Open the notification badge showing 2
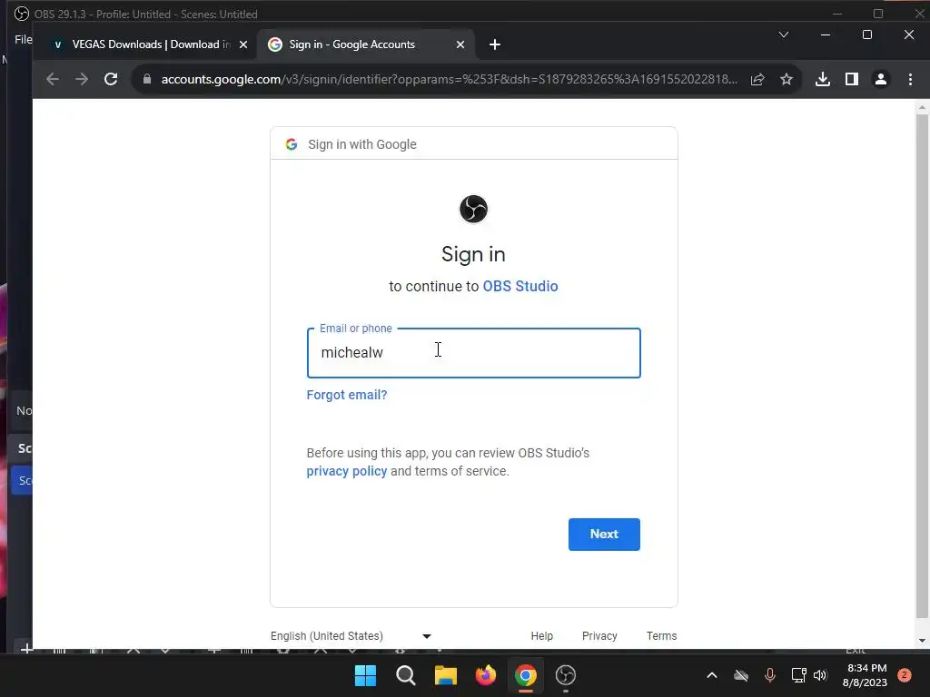This screenshot has height=697, width=930. pyautogui.click(x=905, y=675)
